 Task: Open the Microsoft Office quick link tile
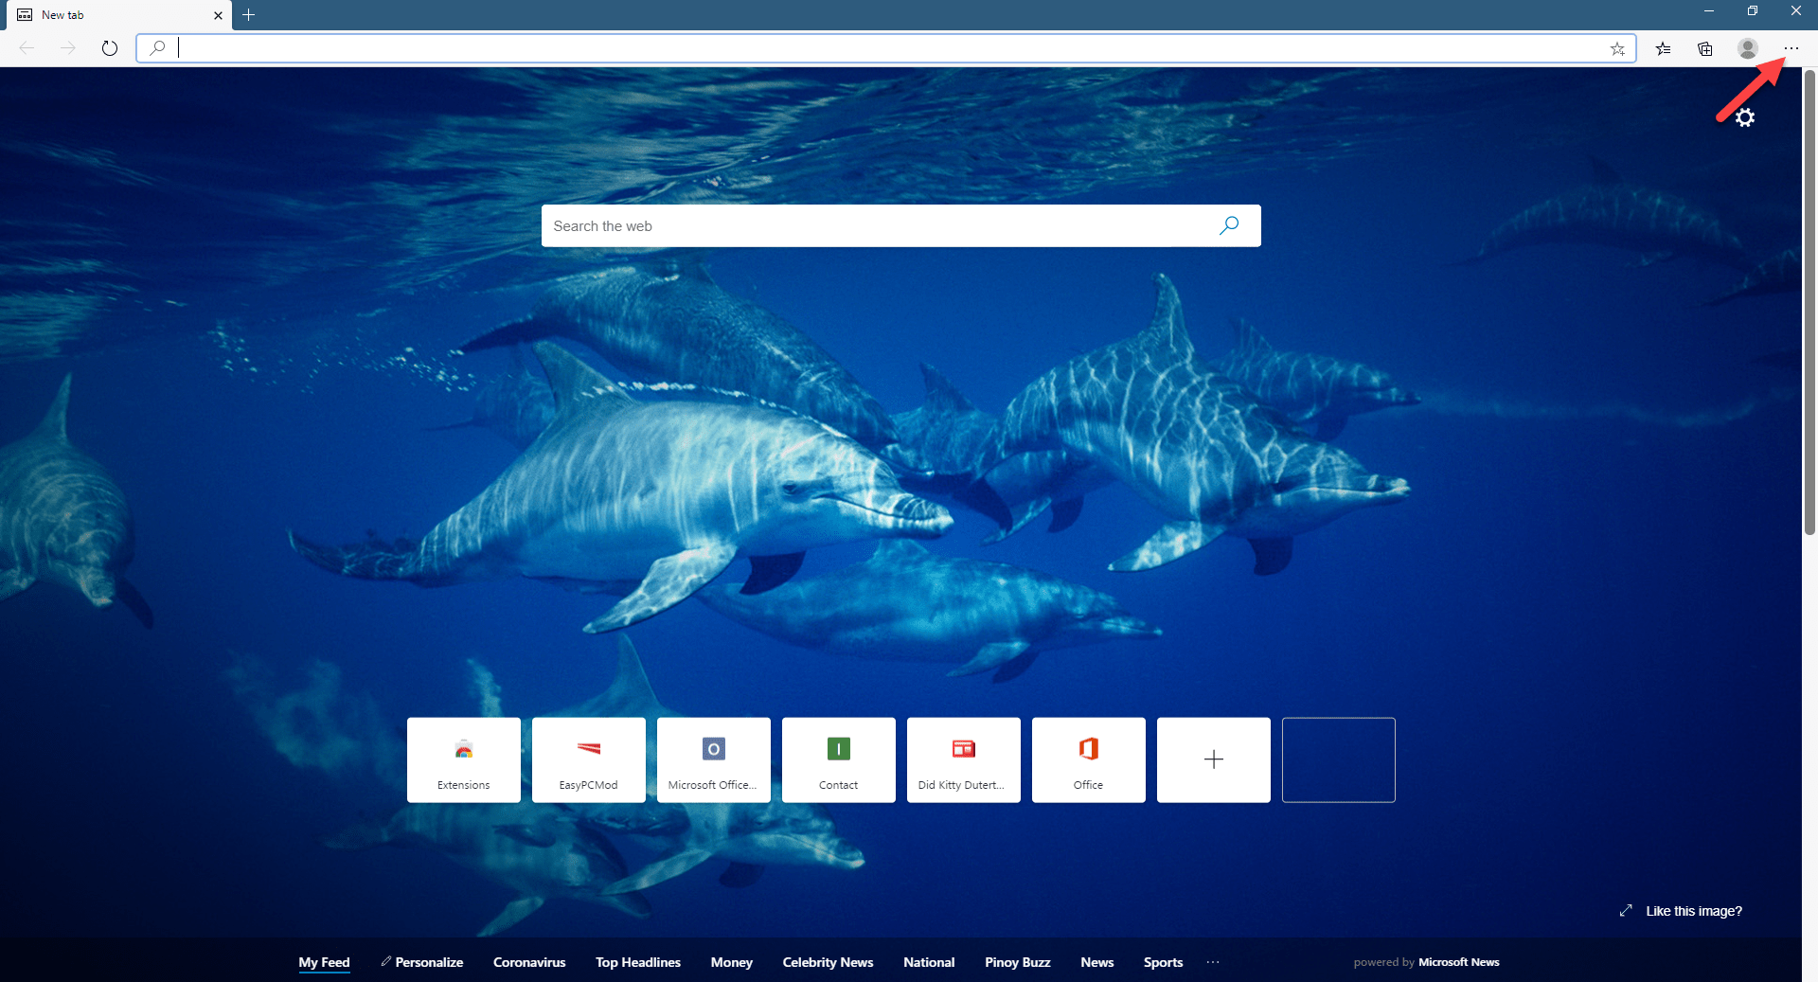714,759
